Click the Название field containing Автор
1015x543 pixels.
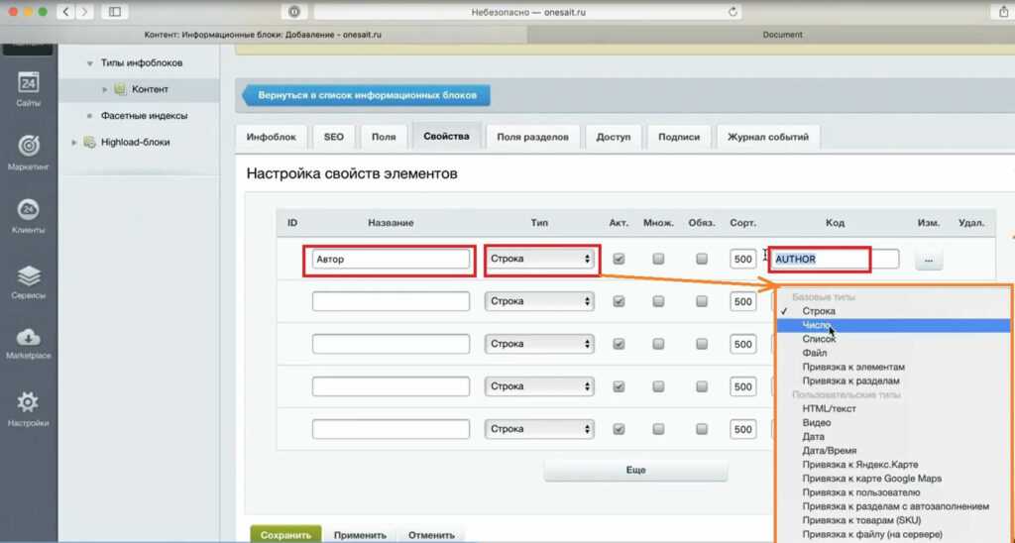[391, 259]
